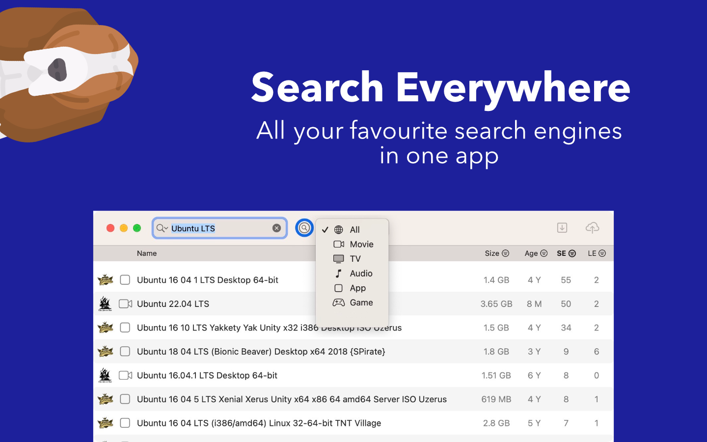
Task: Zoom the window with green button
Action: (137, 228)
